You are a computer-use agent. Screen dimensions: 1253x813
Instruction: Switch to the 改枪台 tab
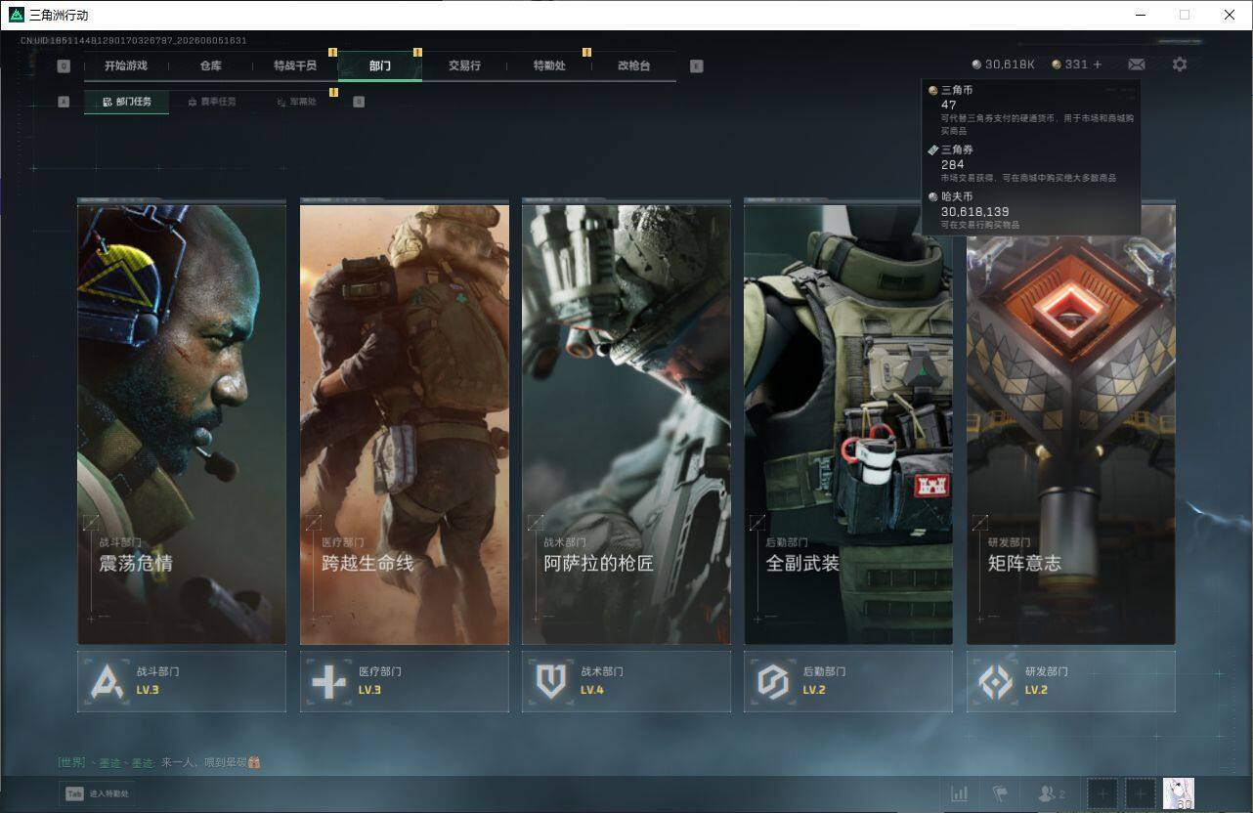pyautogui.click(x=633, y=66)
